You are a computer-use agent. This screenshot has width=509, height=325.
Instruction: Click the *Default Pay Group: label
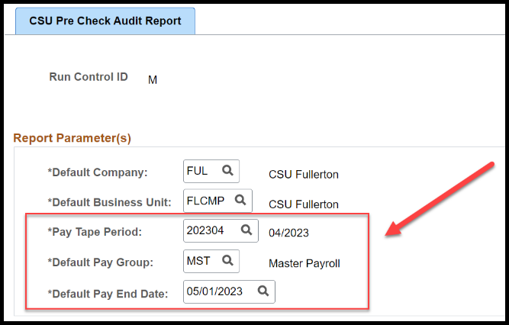point(100,262)
